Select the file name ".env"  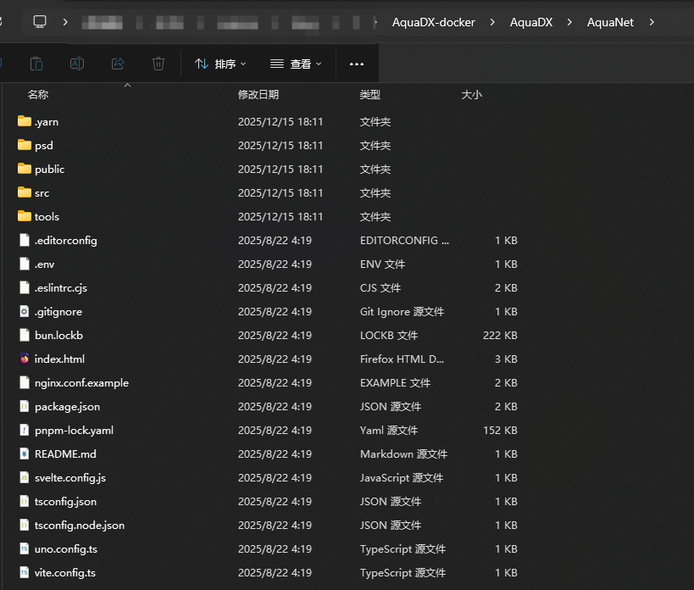[44, 264]
